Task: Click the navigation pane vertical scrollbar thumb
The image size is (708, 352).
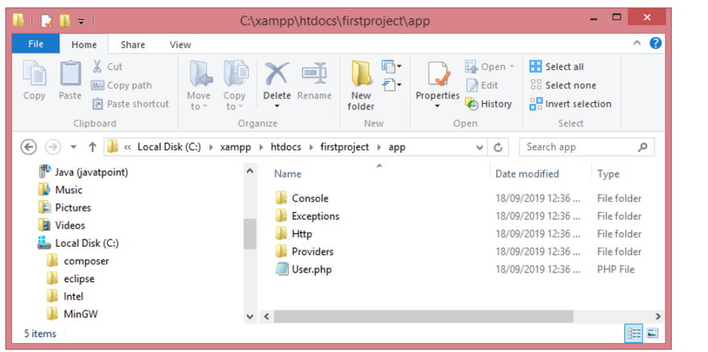Action: [x=249, y=234]
